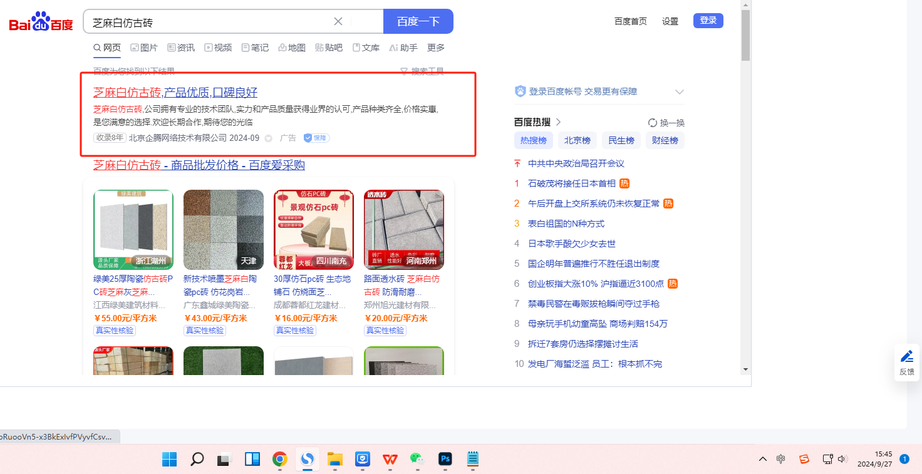Click 真实性核验 under the ¥16.00 product
This screenshot has height=474, width=922.
pos(295,331)
